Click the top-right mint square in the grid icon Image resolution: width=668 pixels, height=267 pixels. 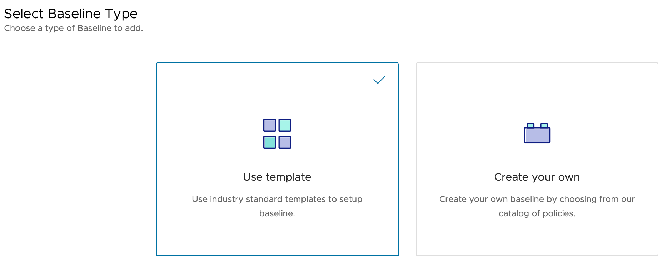click(285, 125)
